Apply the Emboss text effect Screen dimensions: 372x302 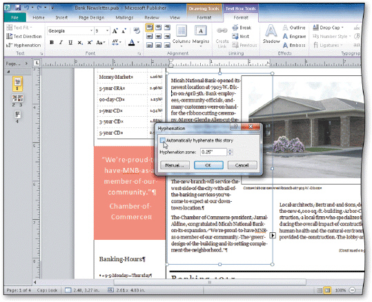click(x=294, y=45)
